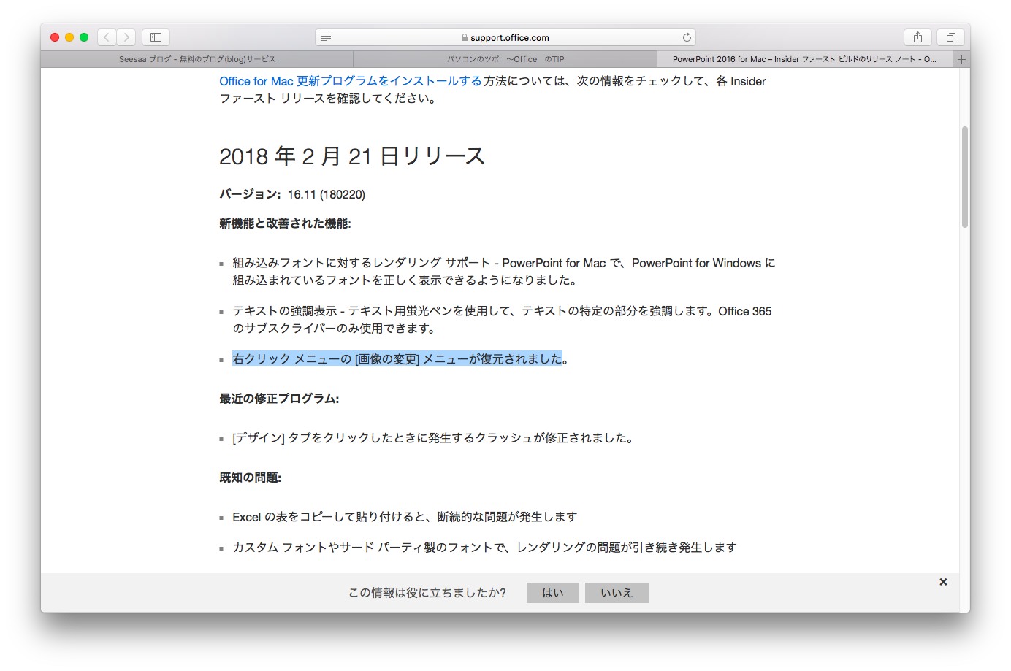Image resolution: width=1011 pixels, height=671 pixels.
Task: Click the カスタム フォントやサード パーティ item
Action: tap(484, 548)
